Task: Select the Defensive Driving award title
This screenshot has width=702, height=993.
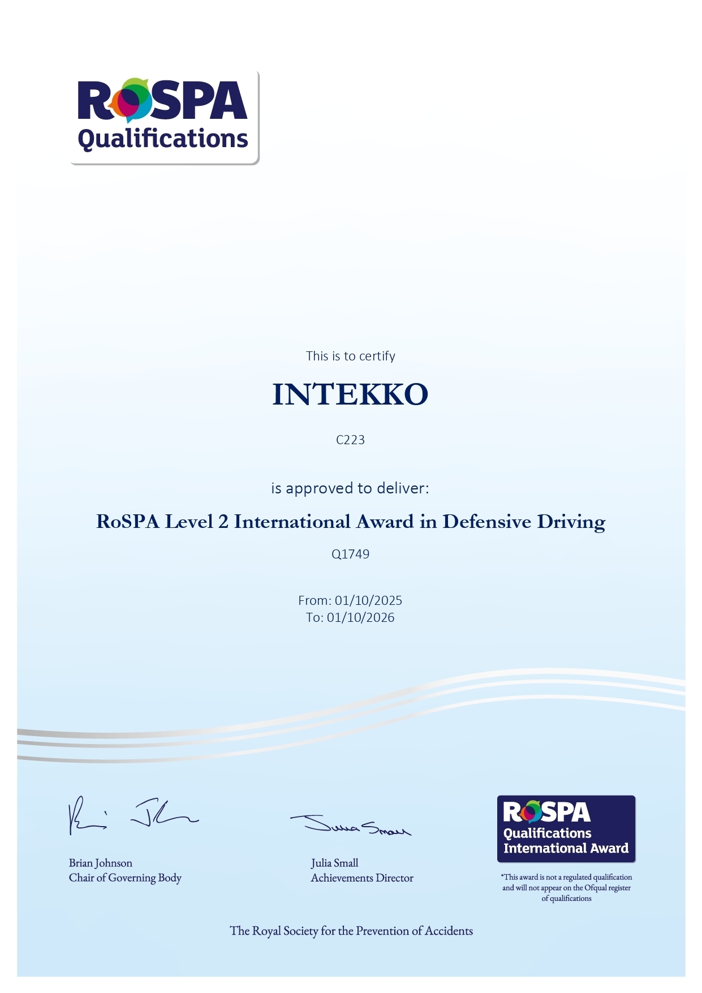Action: click(x=350, y=521)
